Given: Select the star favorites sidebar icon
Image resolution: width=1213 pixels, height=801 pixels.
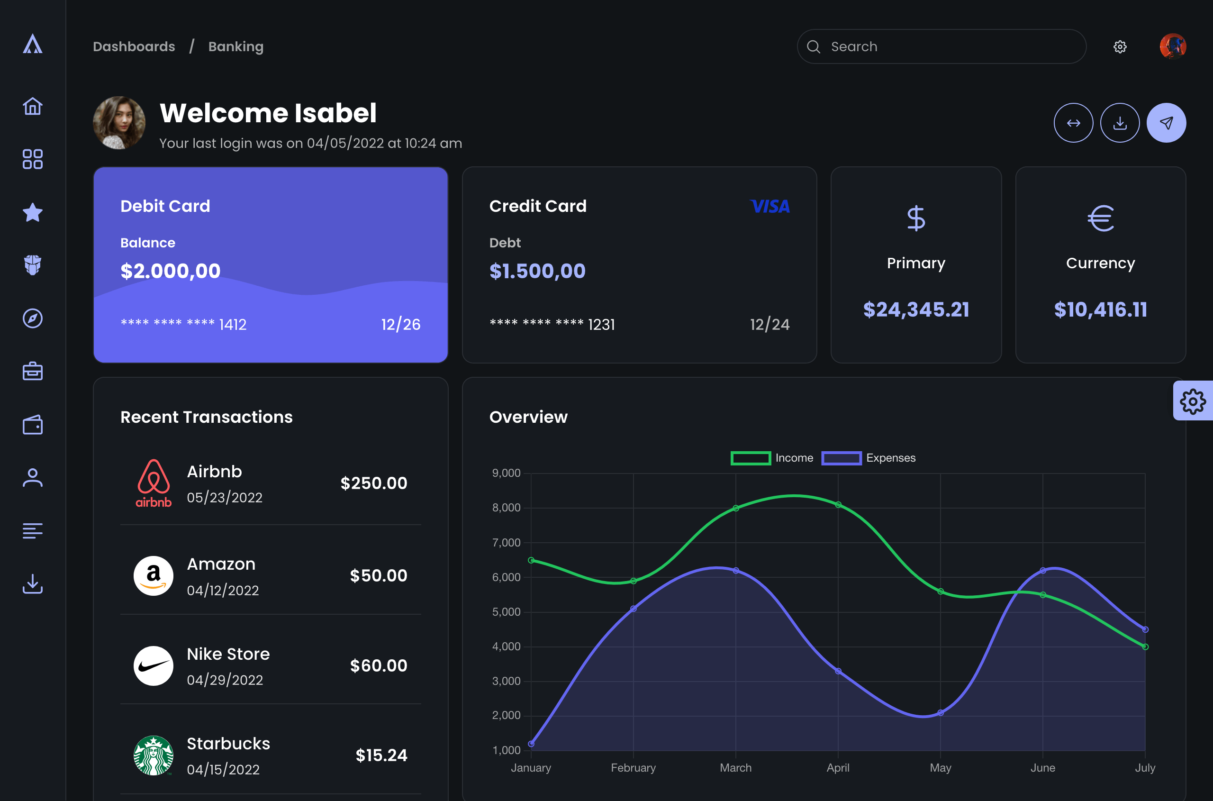Looking at the screenshot, I should pos(33,212).
